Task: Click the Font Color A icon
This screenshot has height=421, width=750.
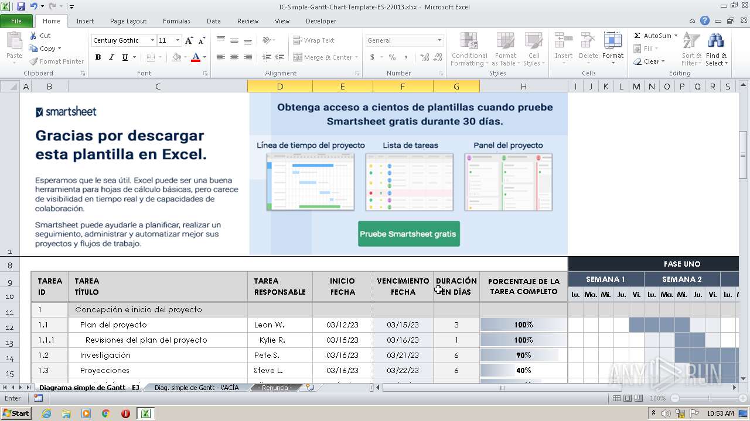Action: pyautogui.click(x=196, y=57)
